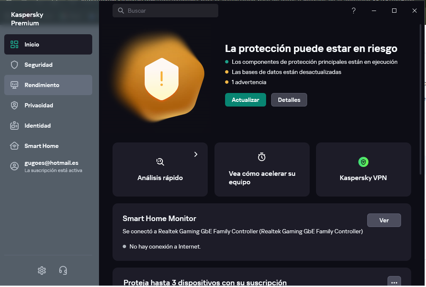Click the Rendimiento monitor icon
This screenshot has height=287, width=426.
click(14, 85)
